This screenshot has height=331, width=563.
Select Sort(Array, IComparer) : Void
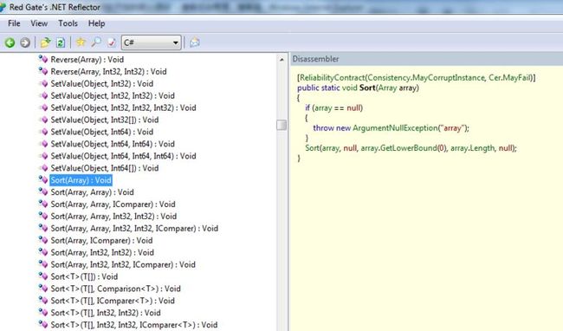pos(101,241)
